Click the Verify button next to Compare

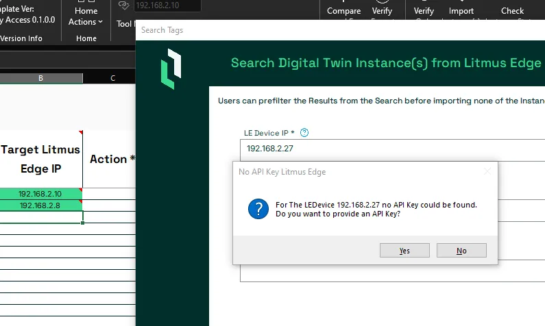(382, 11)
